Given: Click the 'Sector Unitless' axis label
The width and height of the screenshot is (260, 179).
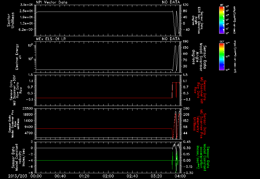Looking at the screenshot, I should (11, 20).
